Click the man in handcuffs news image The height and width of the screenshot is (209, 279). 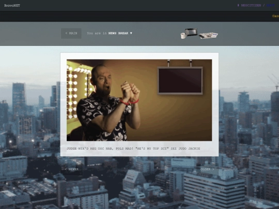(139, 100)
